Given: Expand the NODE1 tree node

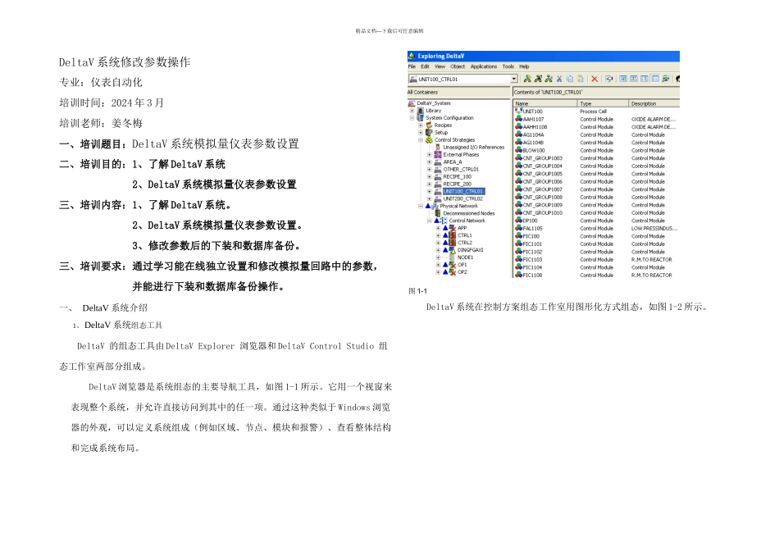Looking at the screenshot, I should (438, 257).
